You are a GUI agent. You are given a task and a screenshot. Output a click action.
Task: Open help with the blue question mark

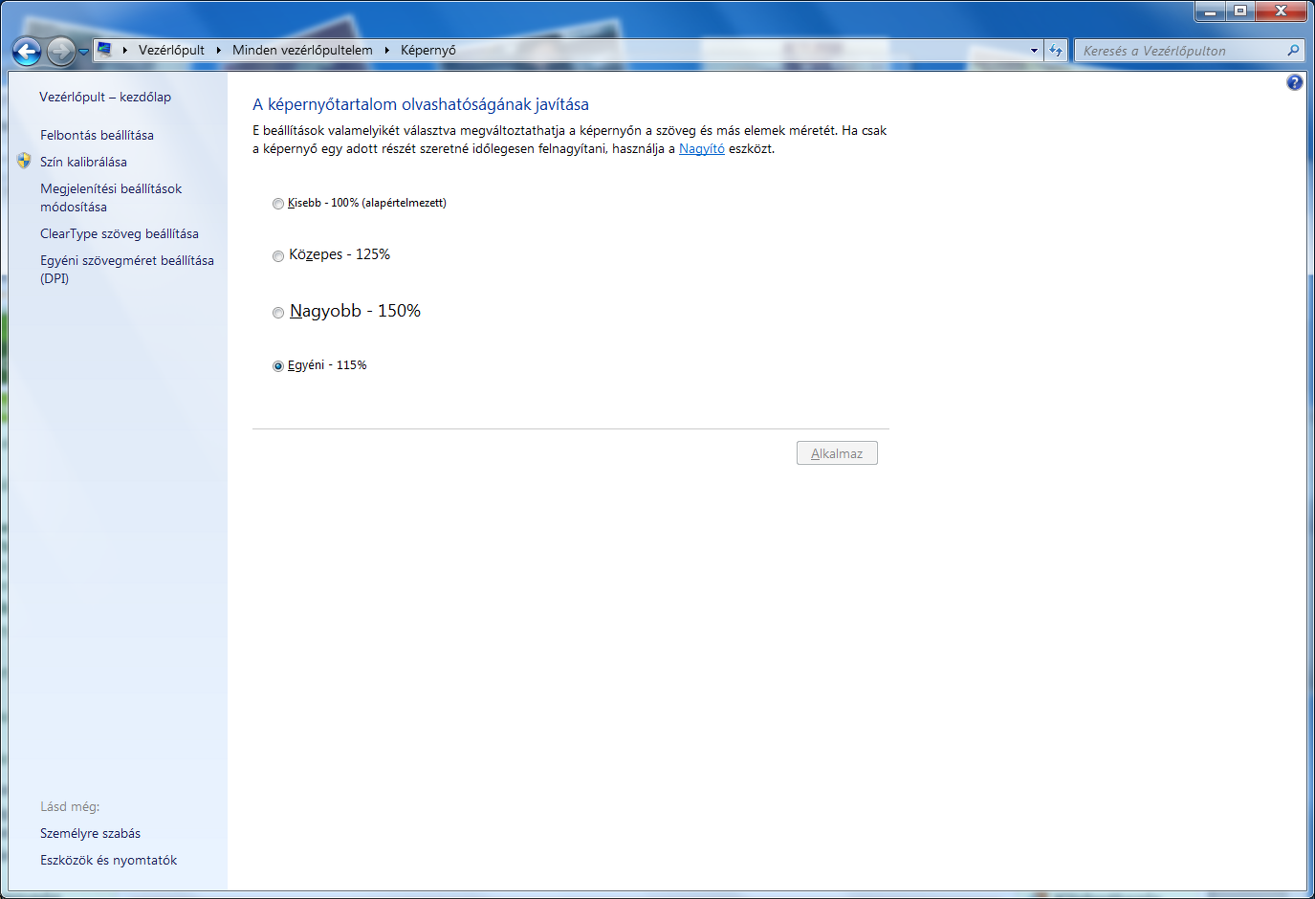point(1295,82)
